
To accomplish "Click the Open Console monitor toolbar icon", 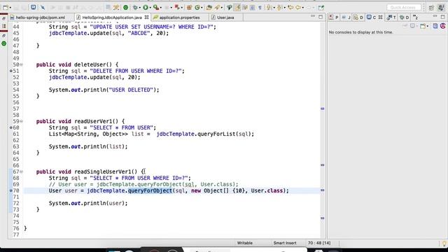I will 34,7.
